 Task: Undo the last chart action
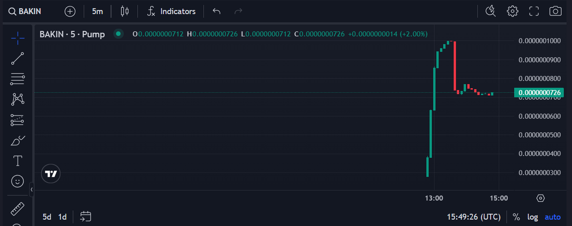(x=217, y=11)
